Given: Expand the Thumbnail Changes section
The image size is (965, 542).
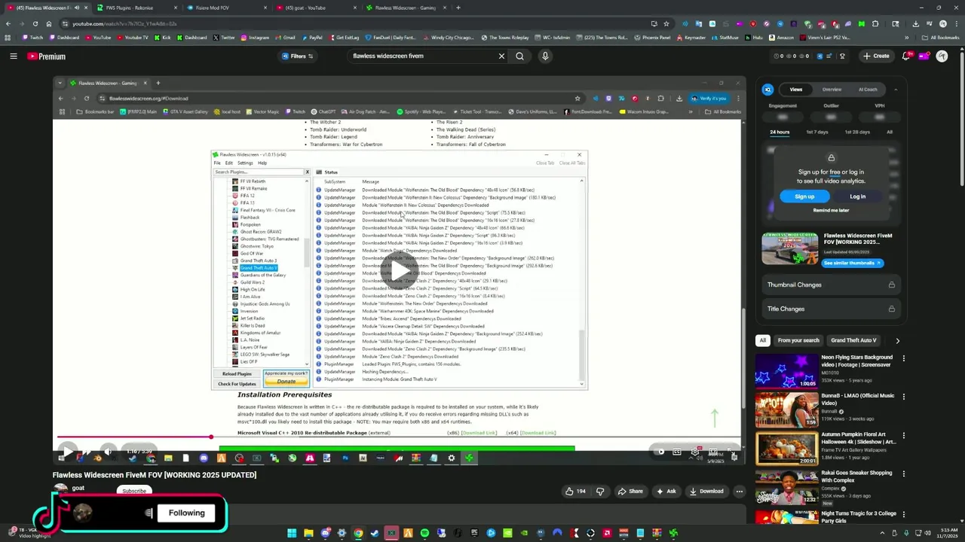Looking at the screenshot, I should [831, 285].
